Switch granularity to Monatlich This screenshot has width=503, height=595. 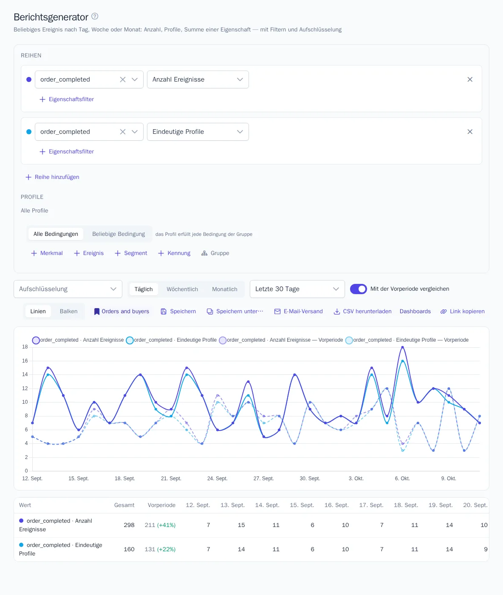tap(225, 289)
